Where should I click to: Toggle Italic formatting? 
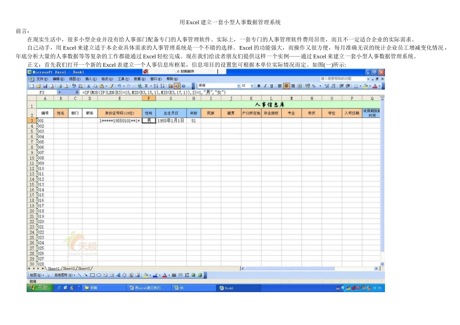[265, 86]
